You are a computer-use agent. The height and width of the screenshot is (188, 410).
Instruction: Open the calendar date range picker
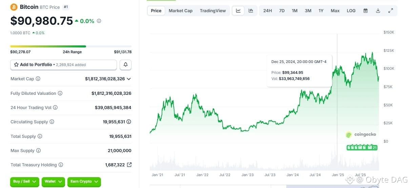point(365,11)
